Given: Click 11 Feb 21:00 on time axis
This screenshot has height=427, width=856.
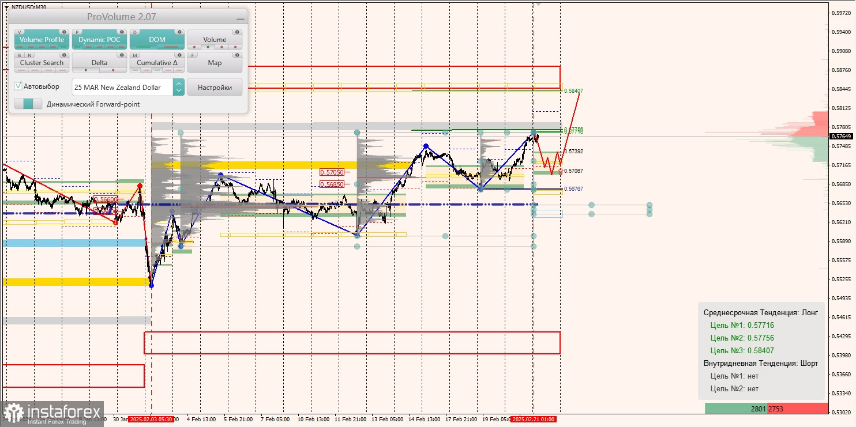Looking at the screenshot, I should pos(350,420).
